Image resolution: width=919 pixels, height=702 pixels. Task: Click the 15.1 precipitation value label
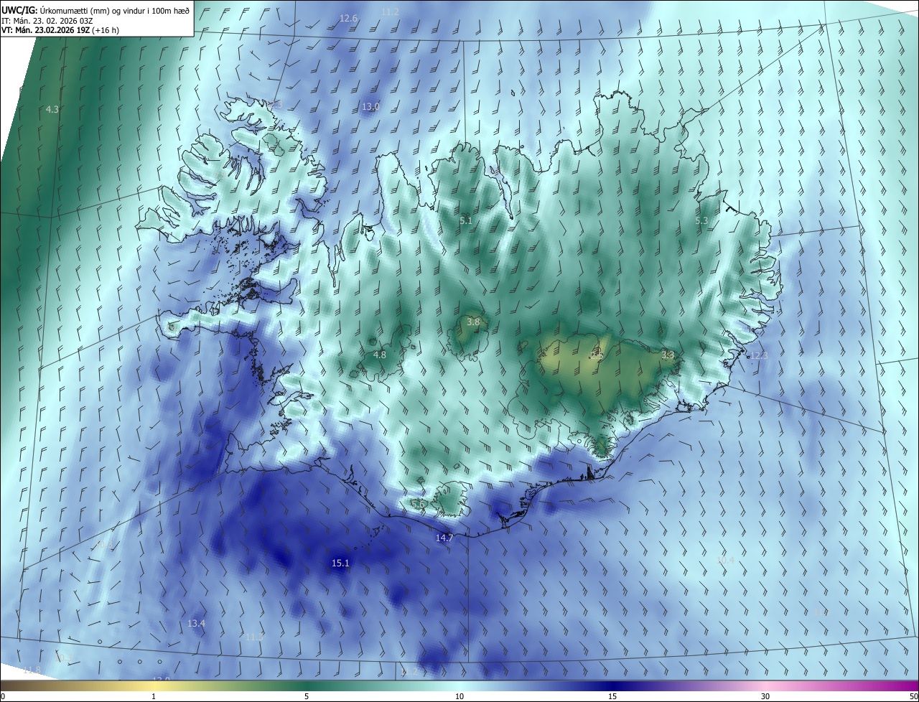coord(340,563)
